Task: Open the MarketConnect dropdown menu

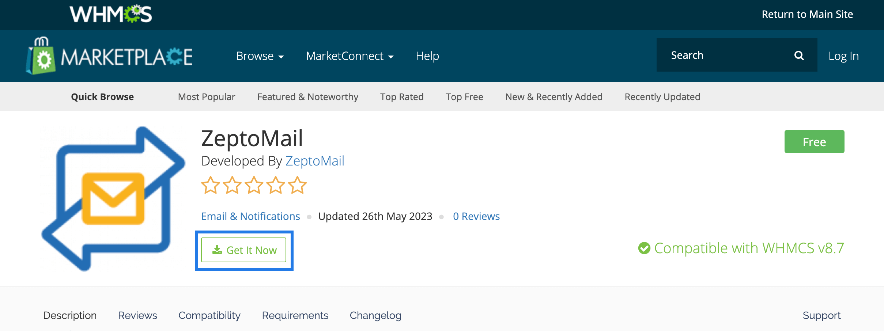Action: [x=350, y=56]
